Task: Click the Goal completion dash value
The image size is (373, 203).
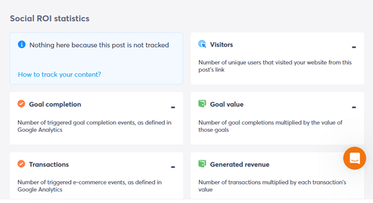Action: (173, 107)
